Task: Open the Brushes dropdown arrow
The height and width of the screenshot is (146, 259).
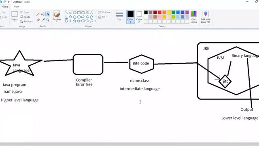Action: pyautogui.click(x=57, y=22)
